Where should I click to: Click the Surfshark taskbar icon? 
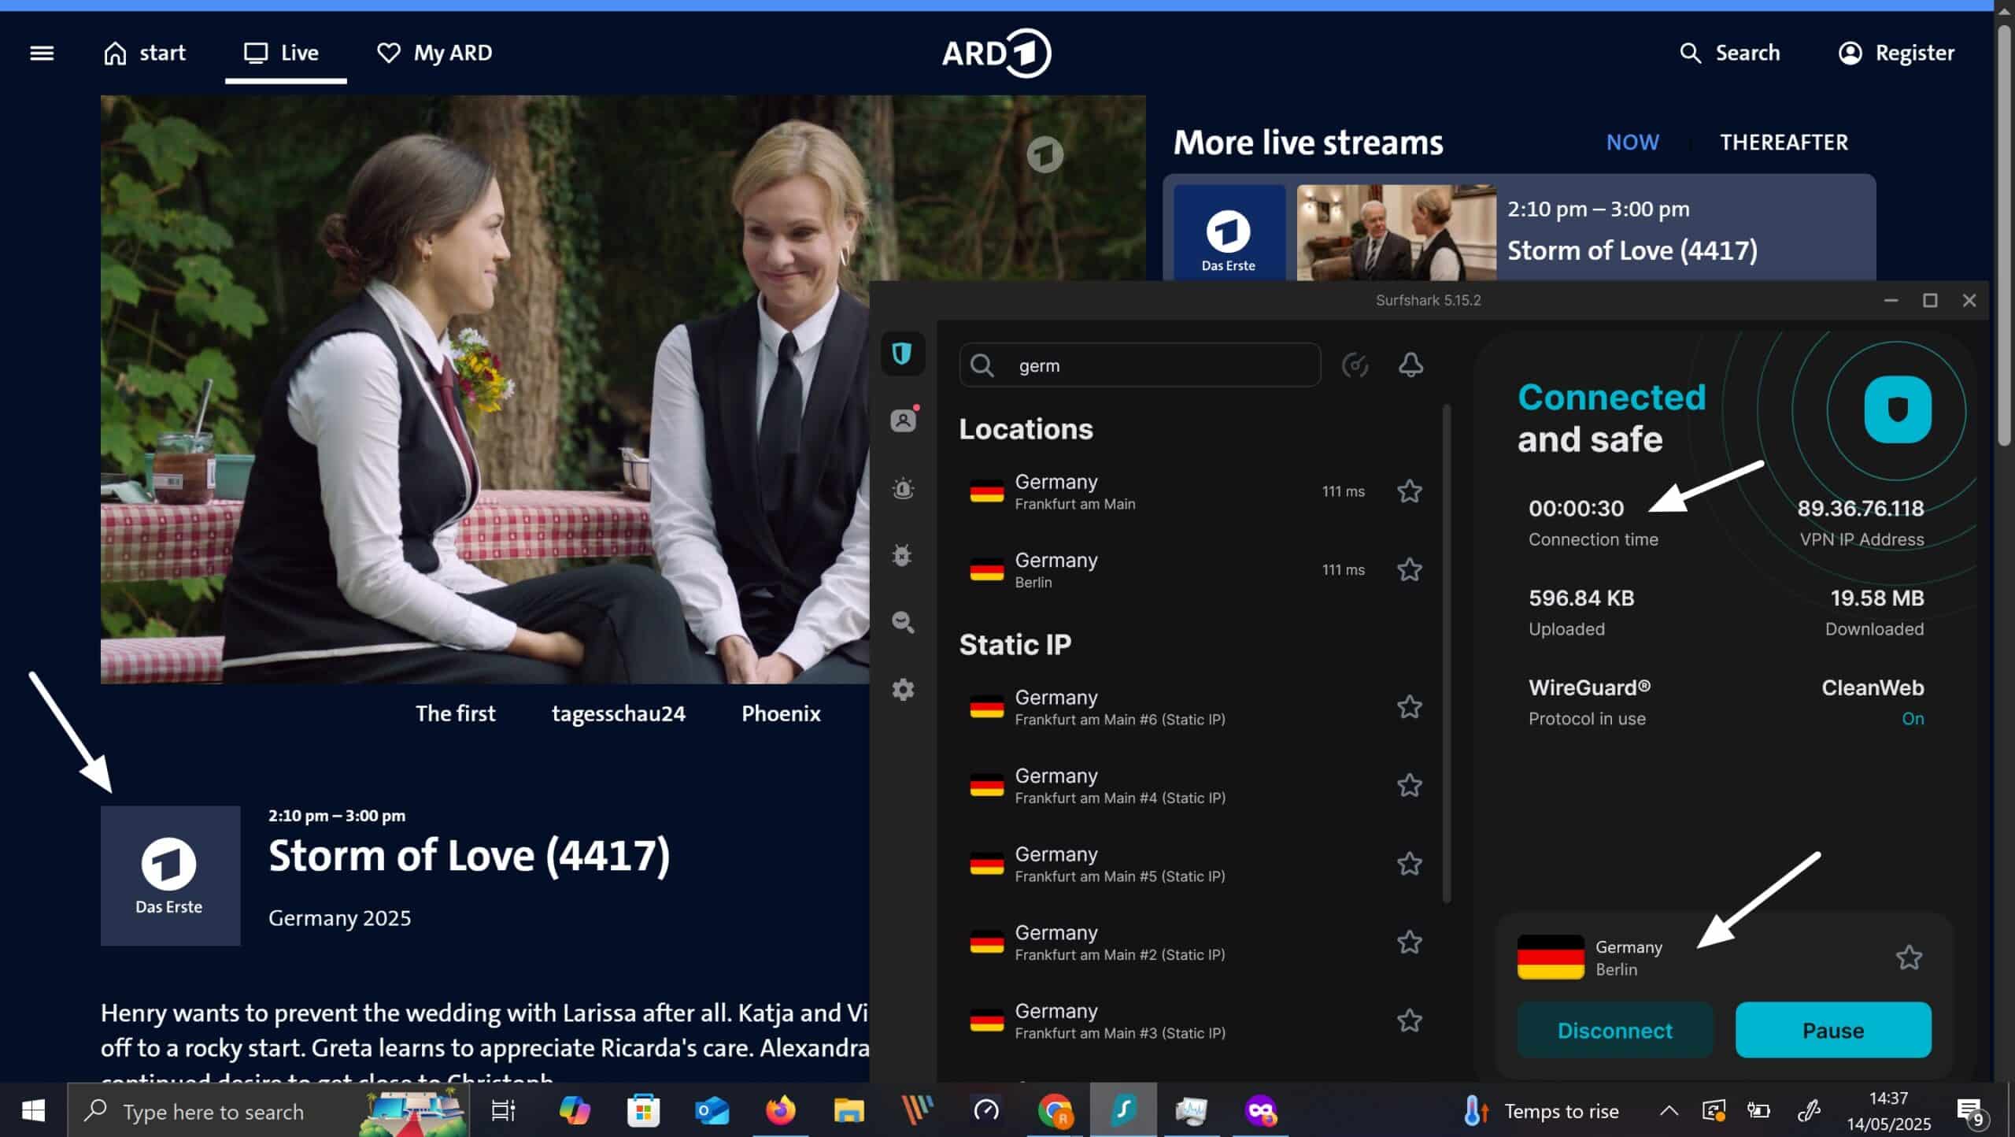[1123, 1111]
